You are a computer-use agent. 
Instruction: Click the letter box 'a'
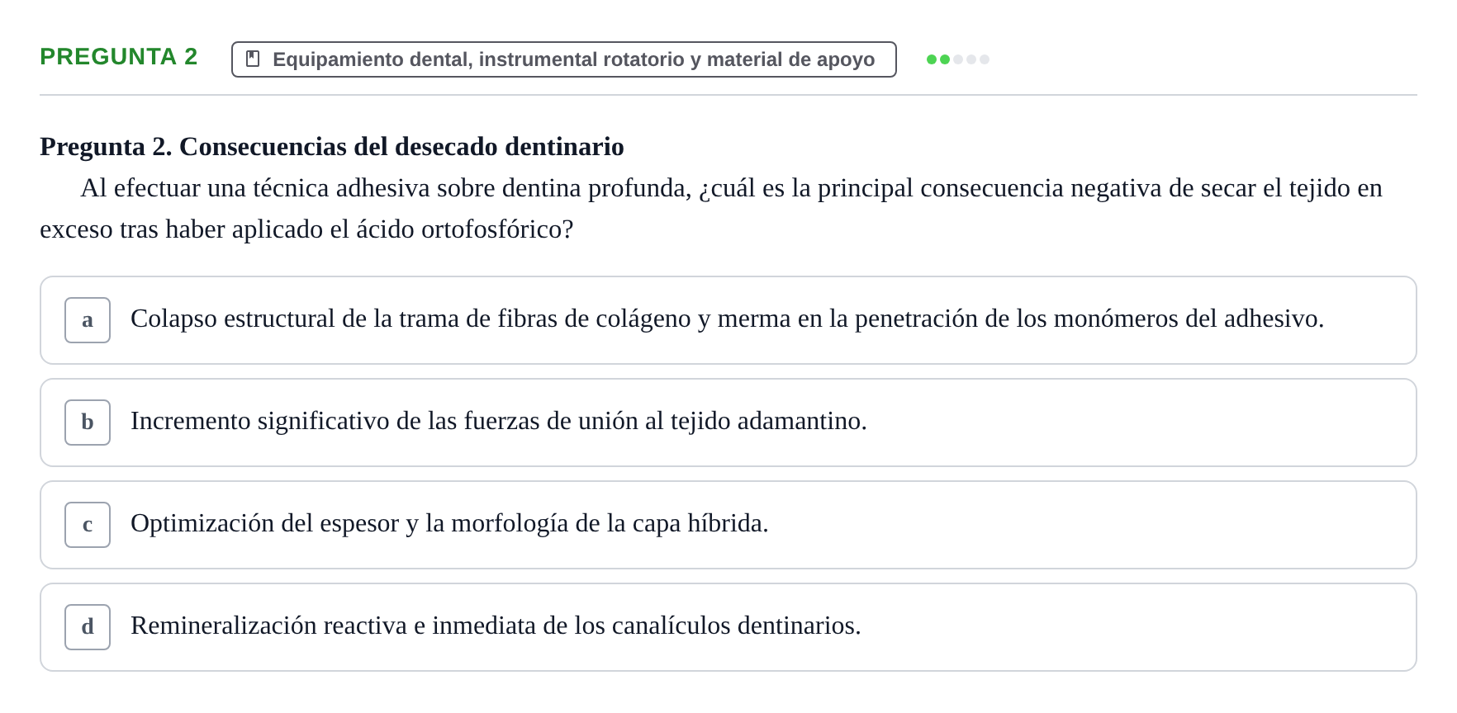(x=88, y=320)
